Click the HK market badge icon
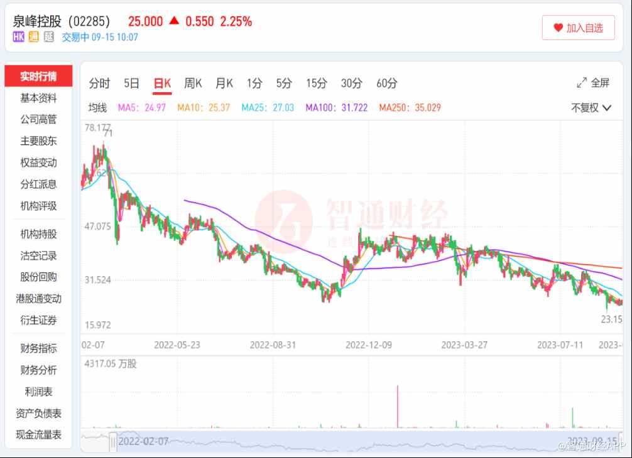The height and width of the screenshot is (458, 632). (18, 38)
